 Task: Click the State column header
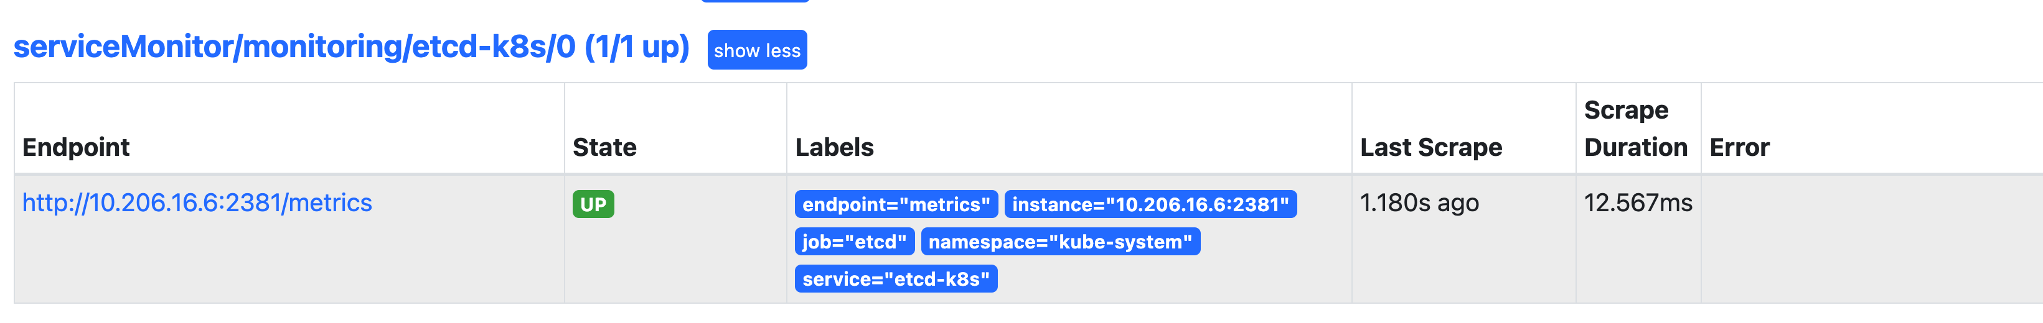pos(604,147)
